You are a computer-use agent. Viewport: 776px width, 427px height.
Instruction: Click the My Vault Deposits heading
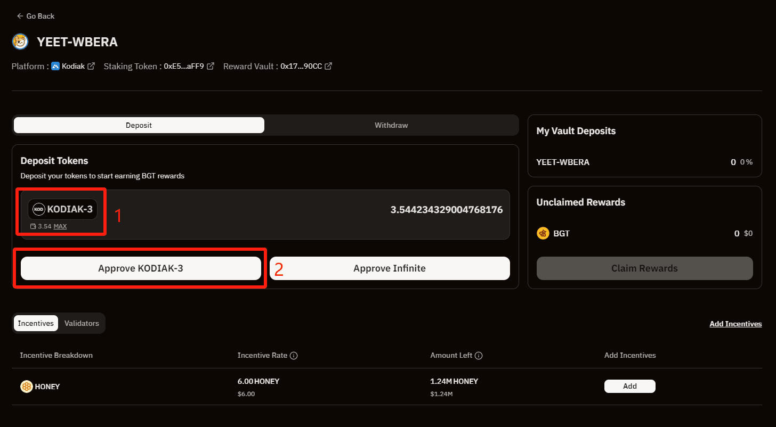pos(576,131)
